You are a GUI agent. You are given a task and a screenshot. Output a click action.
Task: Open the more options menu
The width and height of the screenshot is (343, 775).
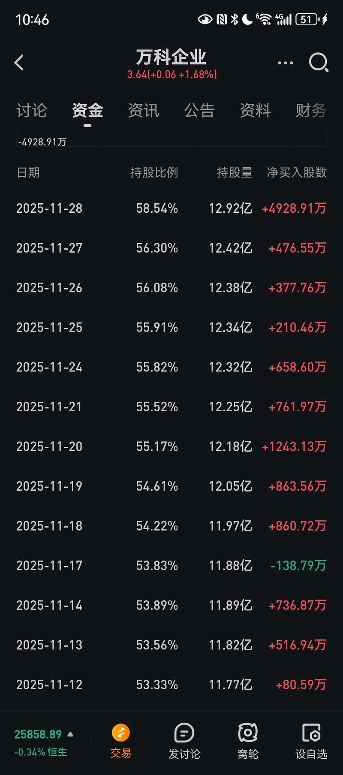pyautogui.click(x=285, y=63)
